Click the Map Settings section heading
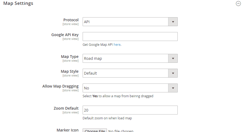 click(18, 4)
